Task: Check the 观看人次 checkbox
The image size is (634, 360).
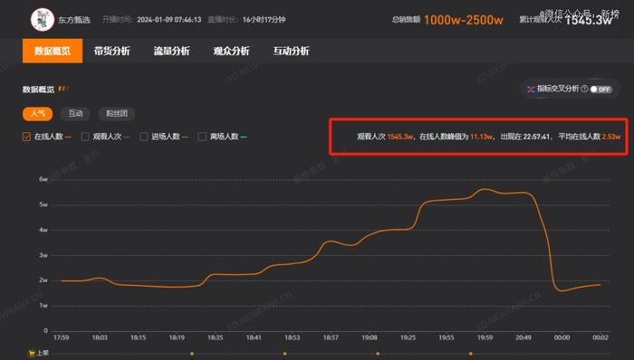Action: [85, 137]
